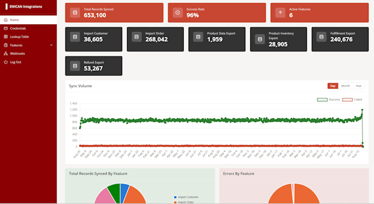
Task: Click the peak point on Success line
Action: 362,110
